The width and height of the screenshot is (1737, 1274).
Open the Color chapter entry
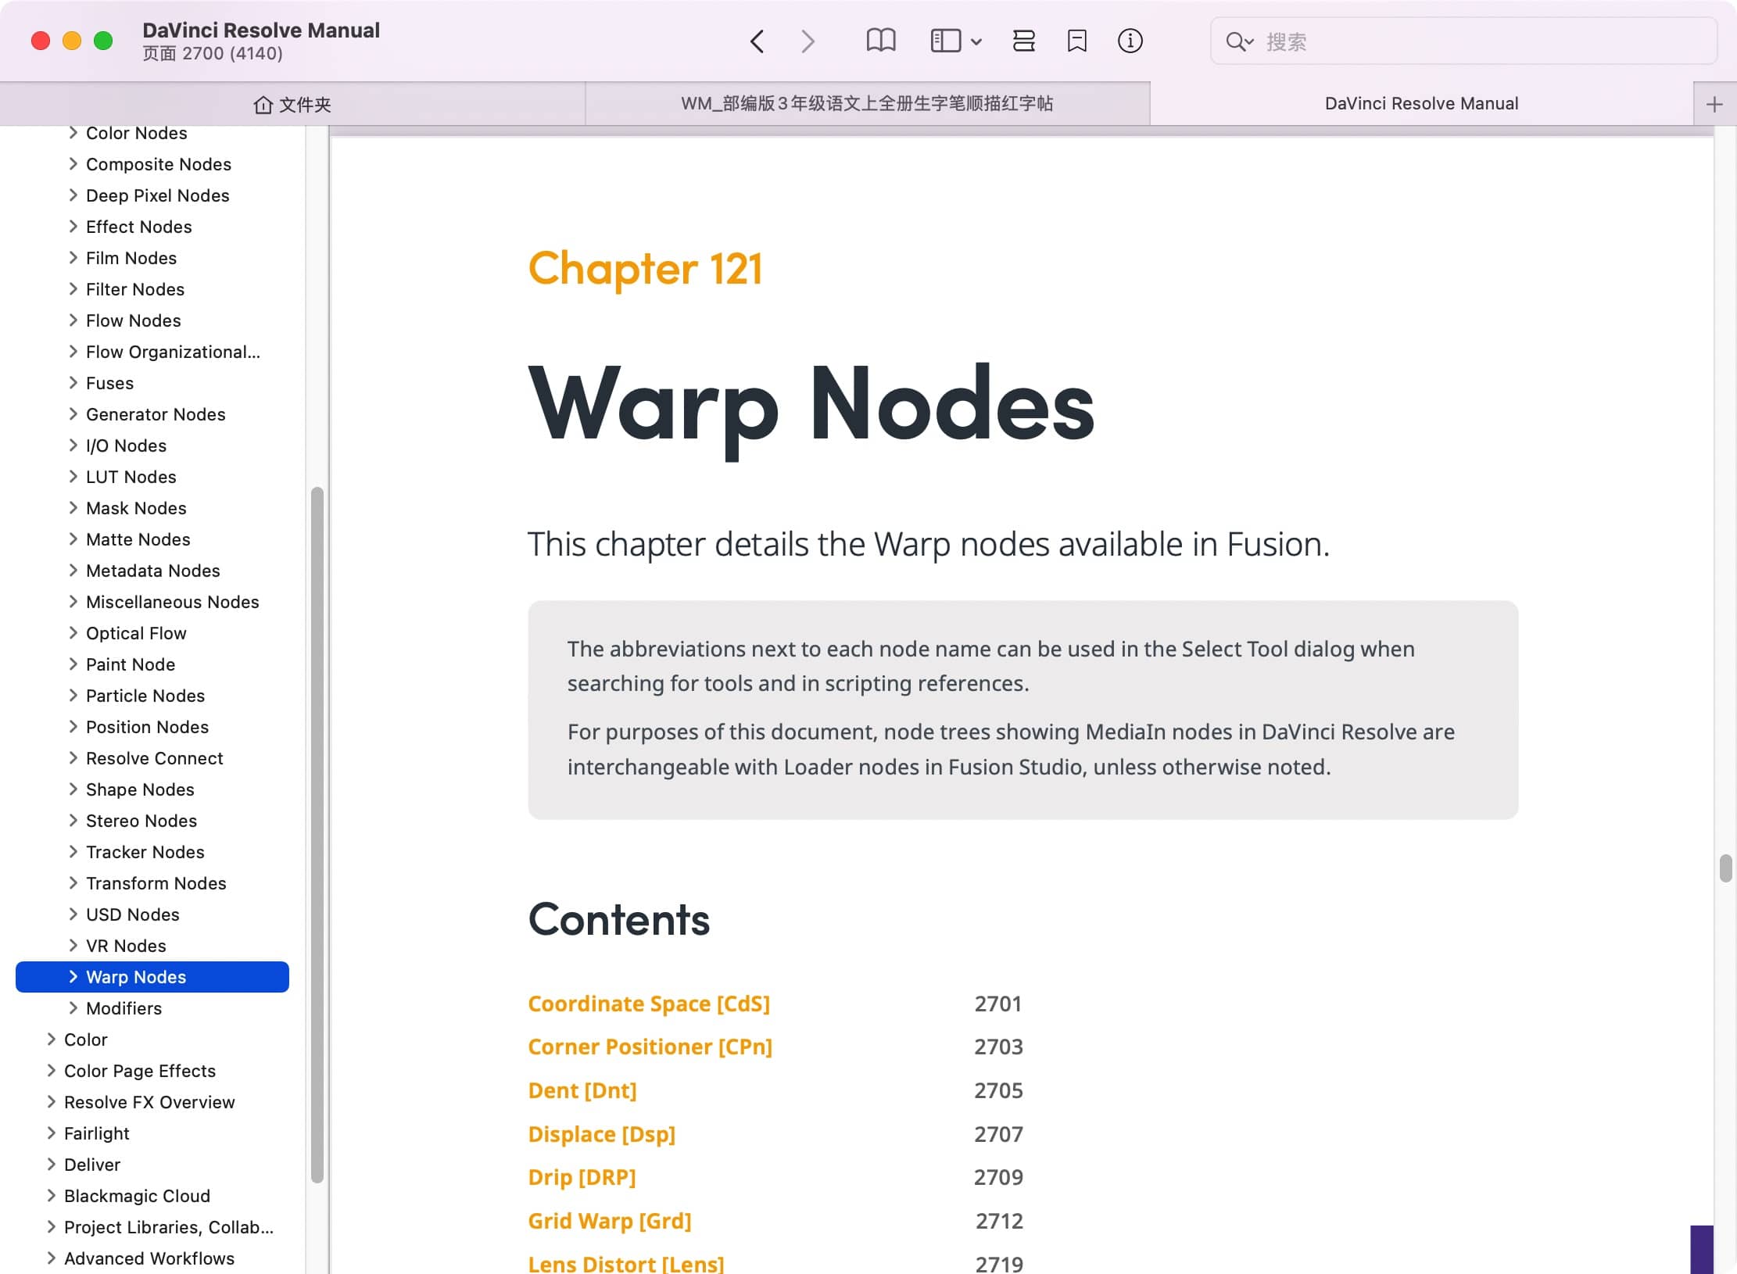tap(85, 1040)
